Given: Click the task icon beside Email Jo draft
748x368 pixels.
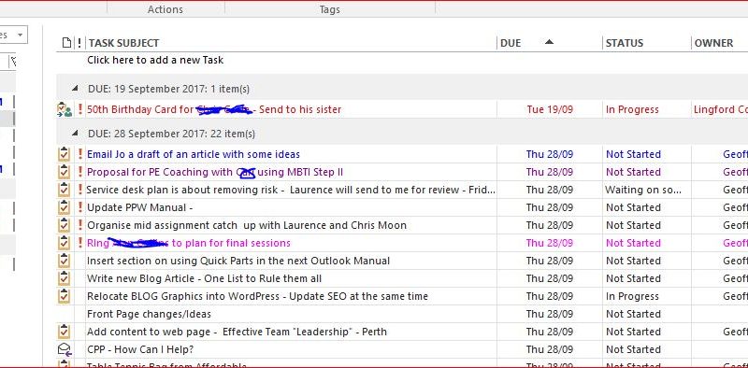Looking at the screenshot, I should pos(64,154).
